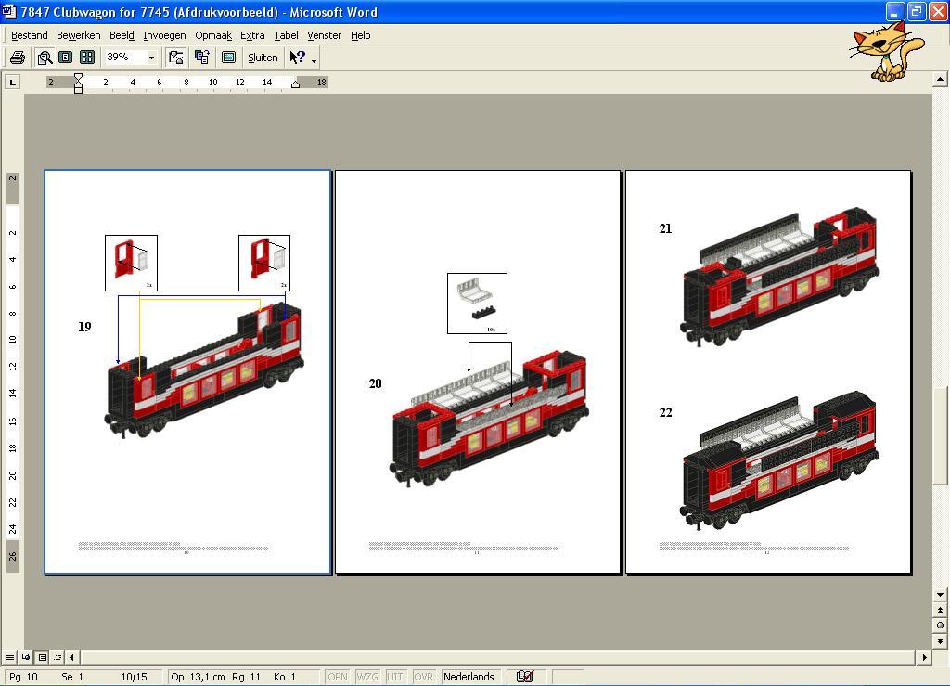The image size is (950, 686).
Task: Click the step 20 seat parts box
Action: tap(477, 303)
